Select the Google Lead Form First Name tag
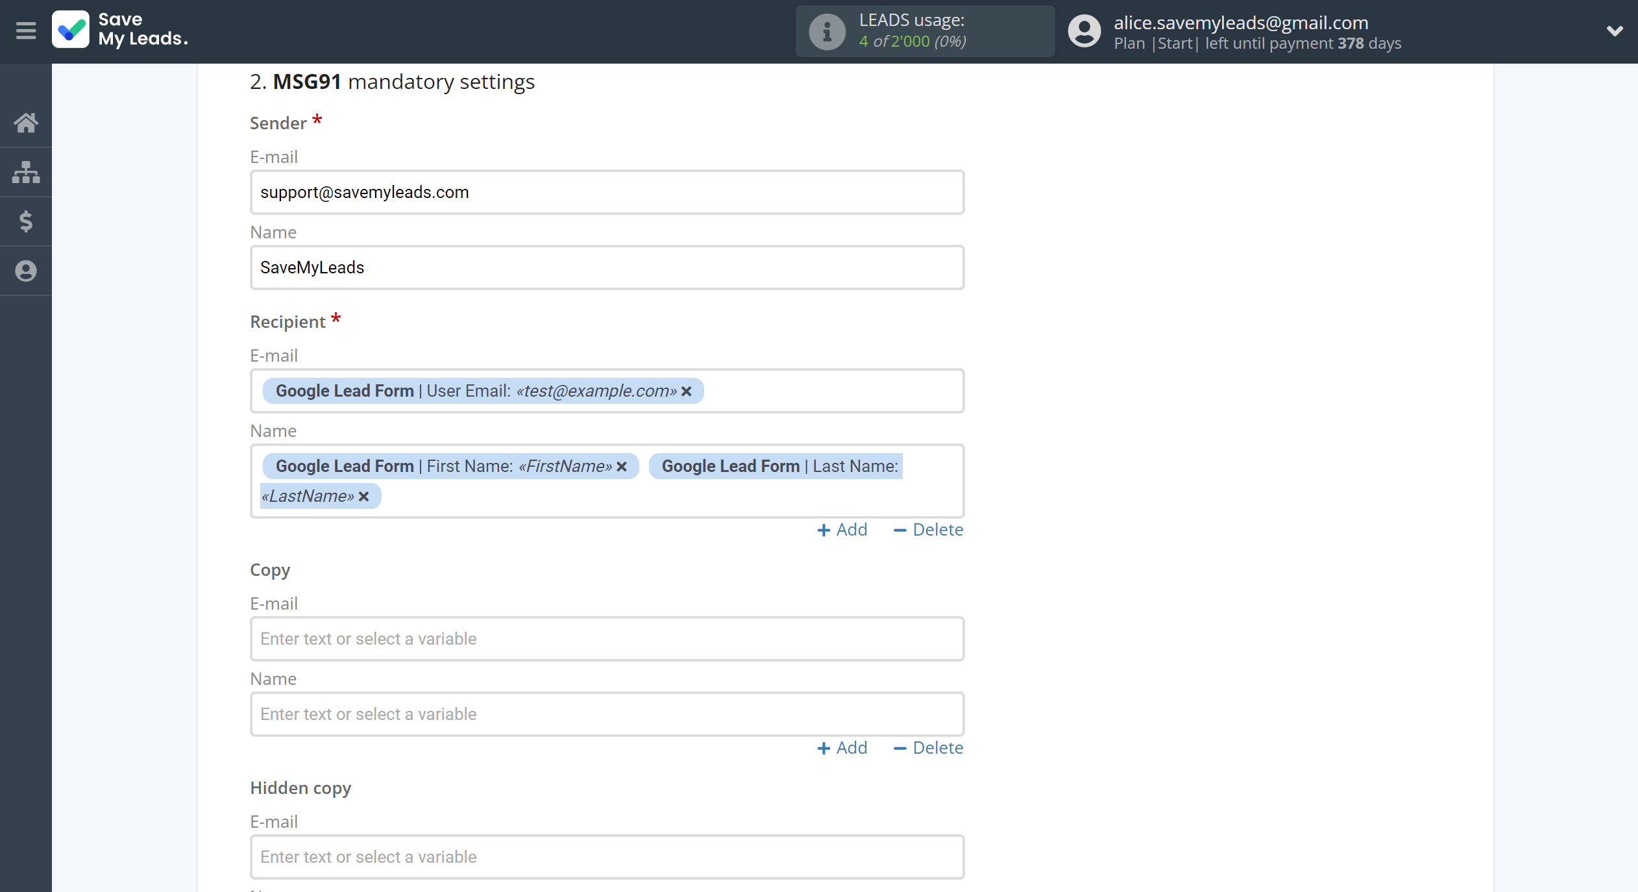 tap(450, 466)
